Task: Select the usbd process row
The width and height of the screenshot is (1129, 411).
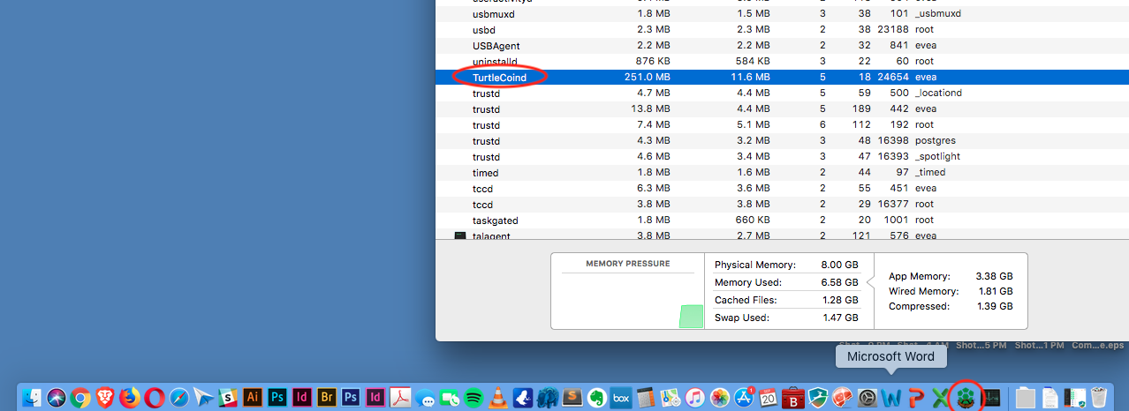Action: (x=783, y=30)
